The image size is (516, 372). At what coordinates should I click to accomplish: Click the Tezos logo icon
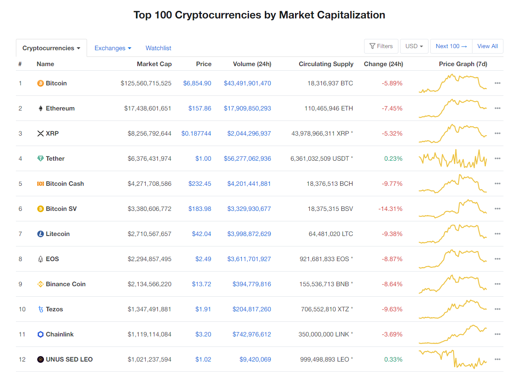click(x=41, y=309)
